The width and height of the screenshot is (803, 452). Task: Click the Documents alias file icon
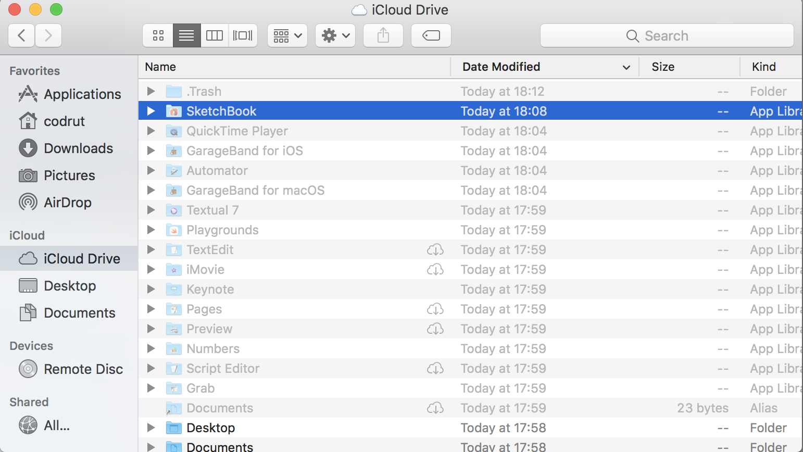click(x=174, y=408)
